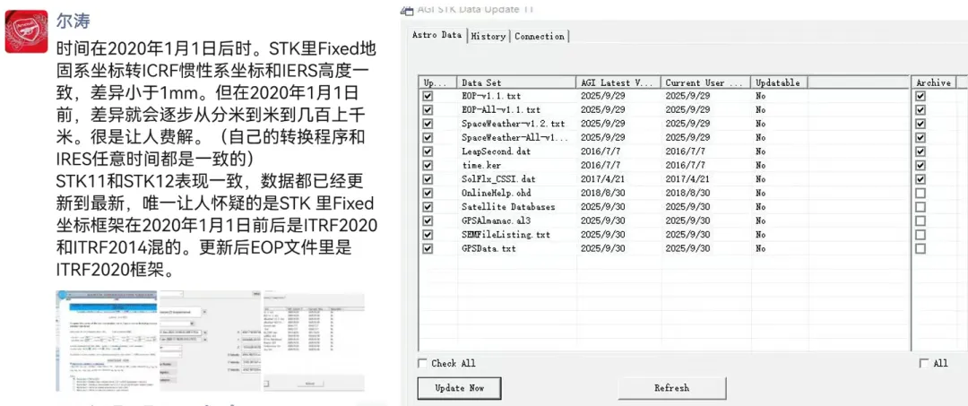Toggle Archive checkbox in the SEMFileListing.txt row

[x=920, y=235]
